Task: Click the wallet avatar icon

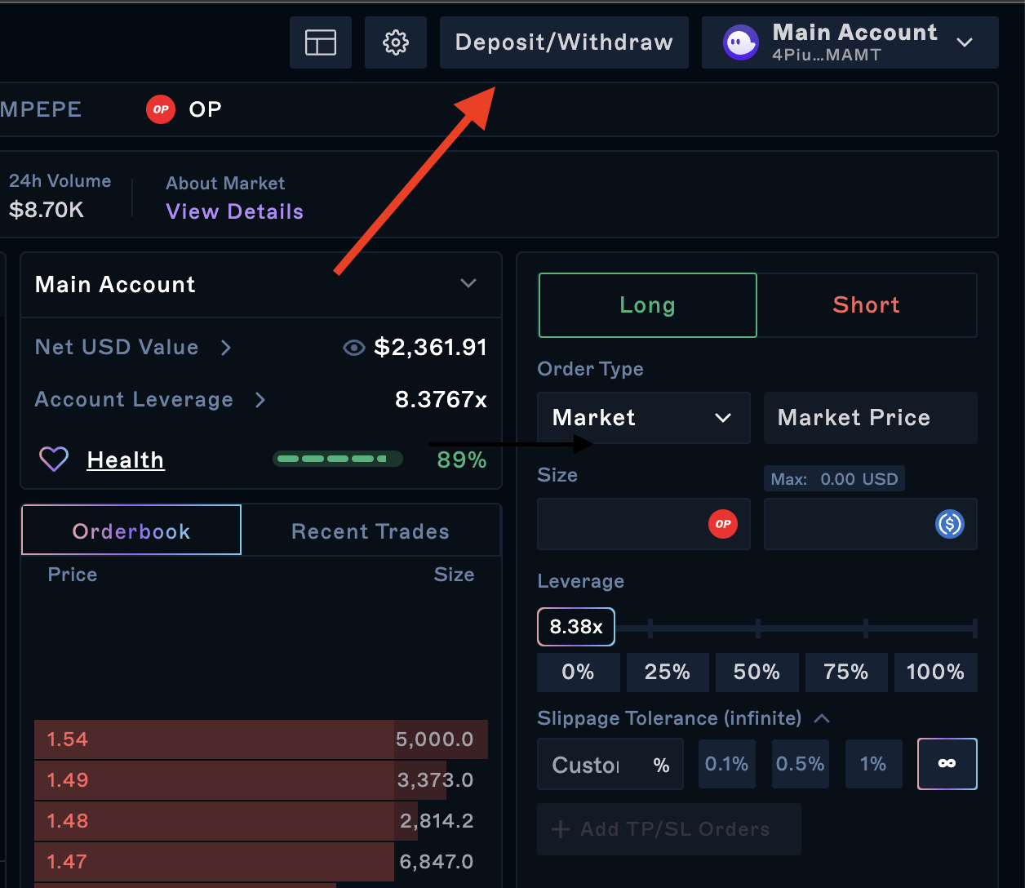Action: 741,42
